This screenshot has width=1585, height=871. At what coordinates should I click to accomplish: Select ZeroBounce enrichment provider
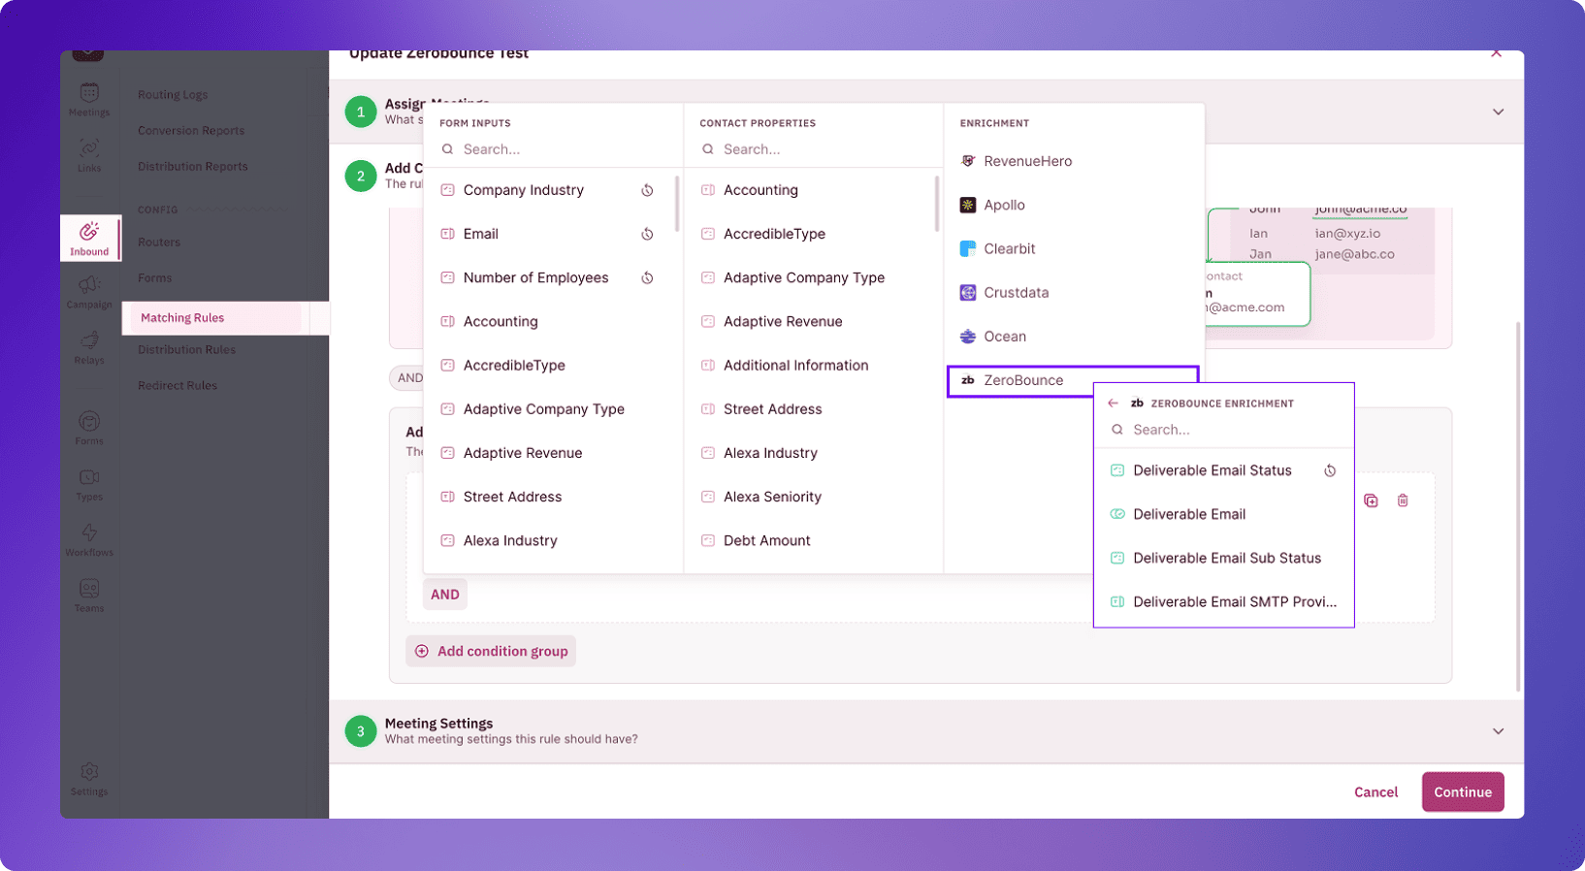pyautogui.click(x=1073, y=380)
